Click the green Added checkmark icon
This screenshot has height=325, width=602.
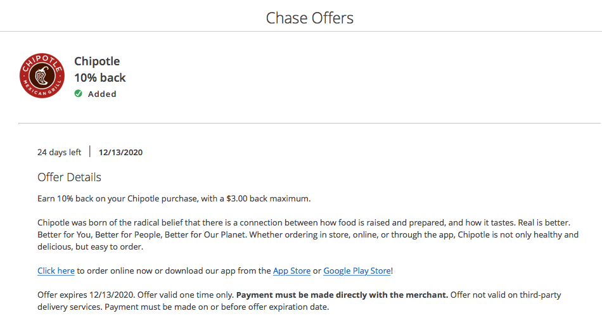coord(78,94)
